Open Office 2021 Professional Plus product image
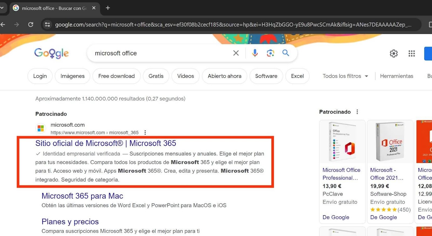Image resolution: width=432 pixels, height=236 pixels. pyautogui.click(x=390, y=142)
